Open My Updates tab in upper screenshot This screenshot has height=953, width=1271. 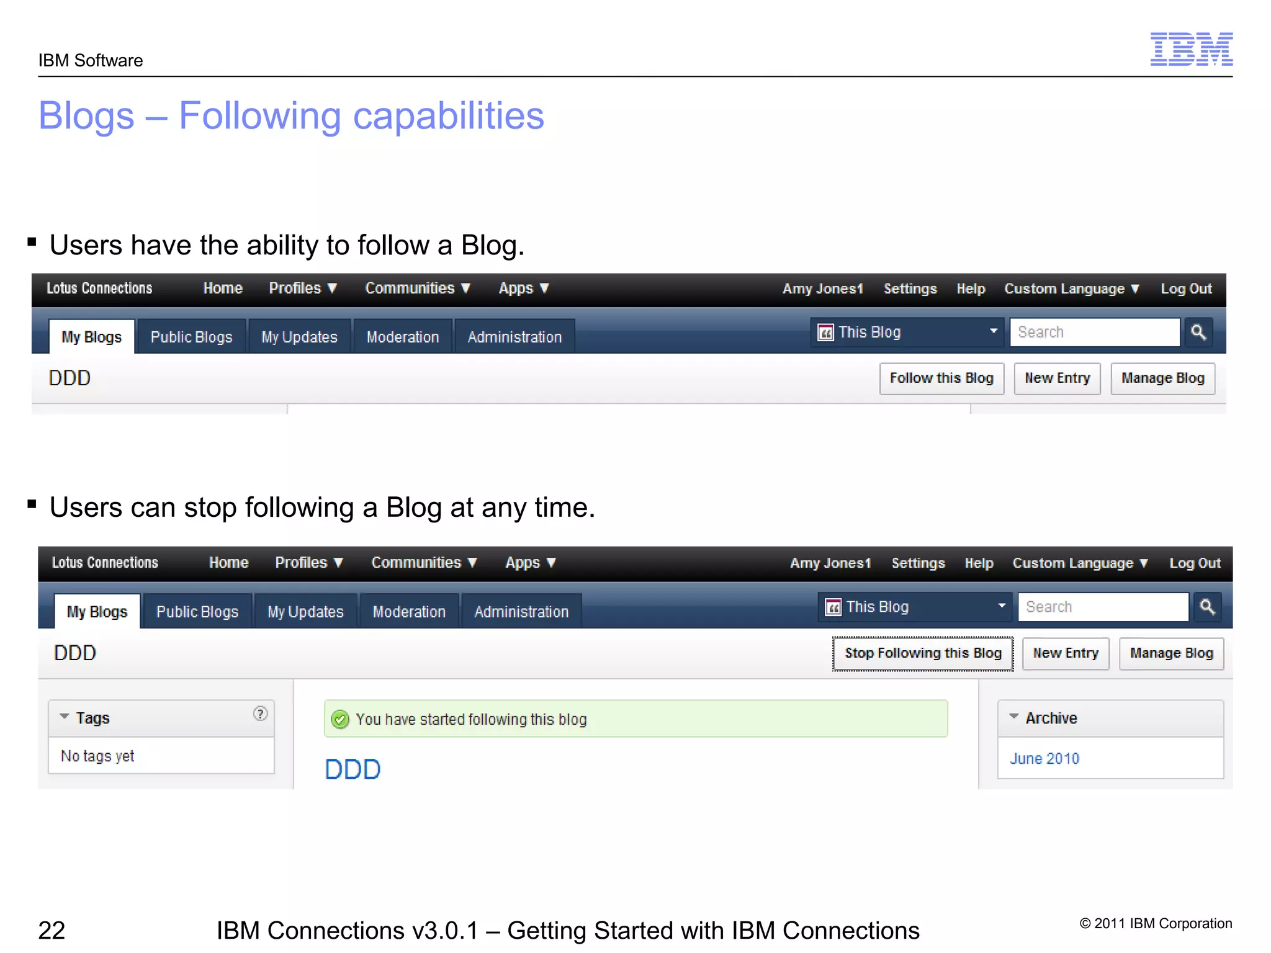pos(300,337)
